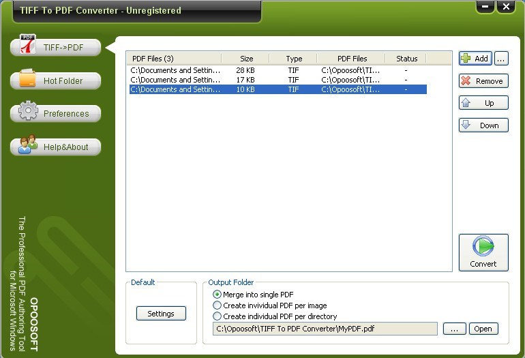Remove the selected file from the list
This screenshot has width=525, height=358.
[483, 80]
